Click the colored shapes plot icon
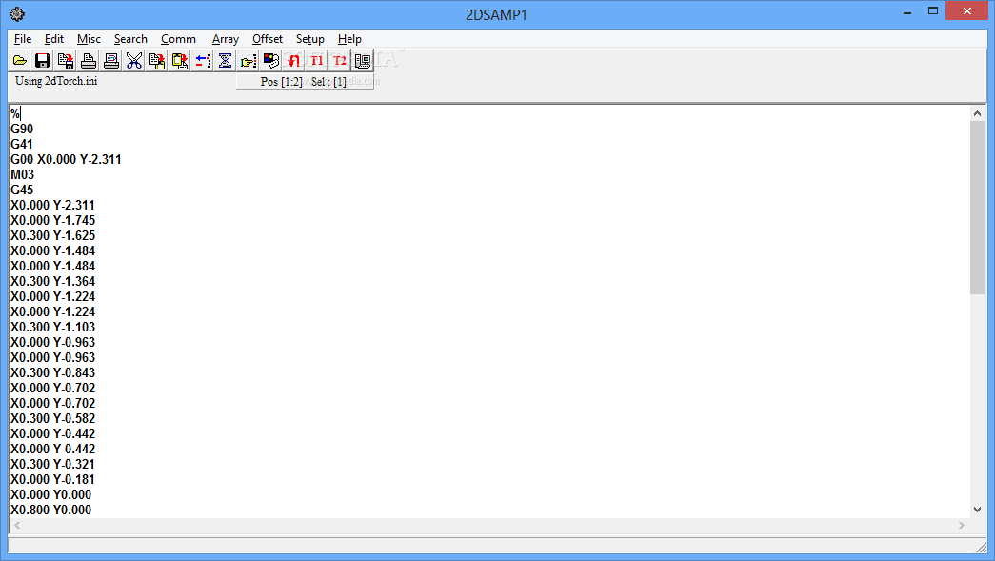The width and height of the screenshot is (995, 561). [271, 61]
